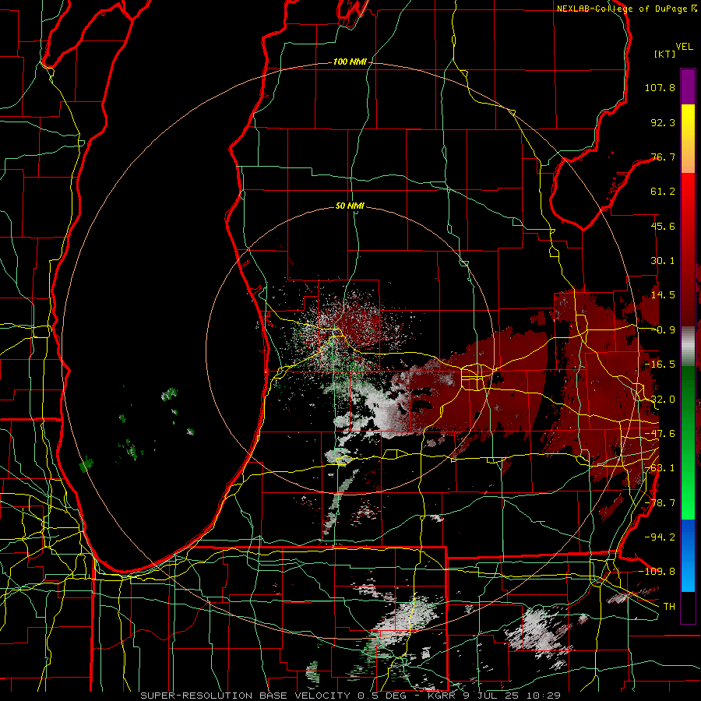
Task: Select the 76.7 velocity scale value
Action: click(663, 157)
